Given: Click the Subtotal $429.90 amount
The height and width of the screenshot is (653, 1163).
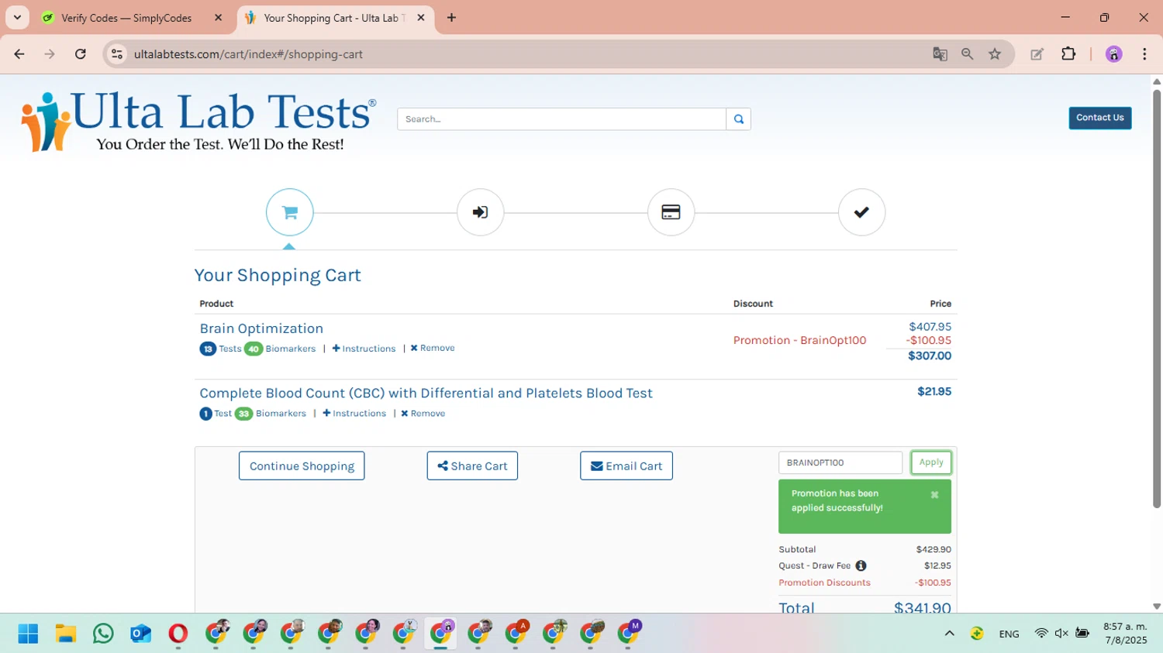Looking at the screenshot, I should pyautogui.click(x=934, y=549).
